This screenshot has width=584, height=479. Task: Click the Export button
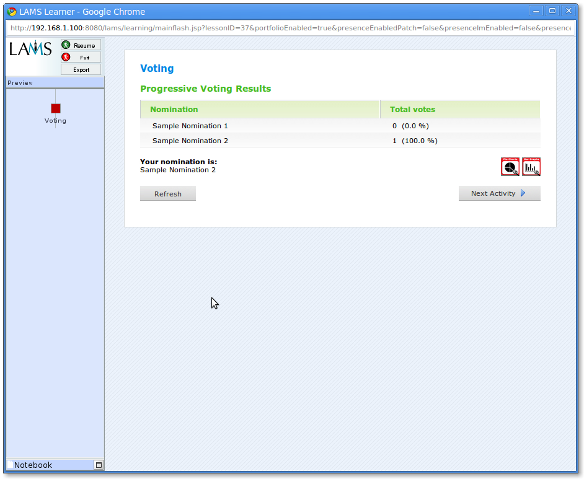[x=81, y=69]
